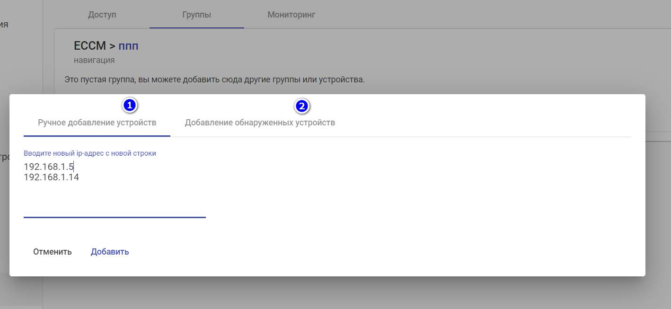The width and height of the screenshot is (671, 309).
Task: Select the 192.168.1.14 address line
Action: (51, 177)
